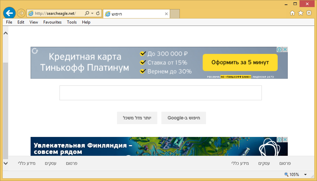Click the Refresh page icon in address bar
317x181 pixels.
[98, 13]
